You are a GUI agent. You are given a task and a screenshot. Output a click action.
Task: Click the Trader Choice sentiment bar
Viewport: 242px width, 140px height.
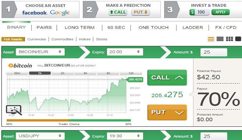69,120
